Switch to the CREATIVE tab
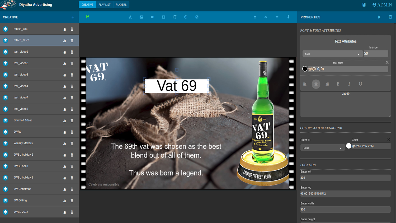Viewport: 396px width, 223px height. [87, 5]
